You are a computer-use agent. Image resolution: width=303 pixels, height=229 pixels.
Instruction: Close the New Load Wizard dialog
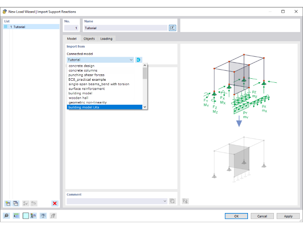coord(296,12)
